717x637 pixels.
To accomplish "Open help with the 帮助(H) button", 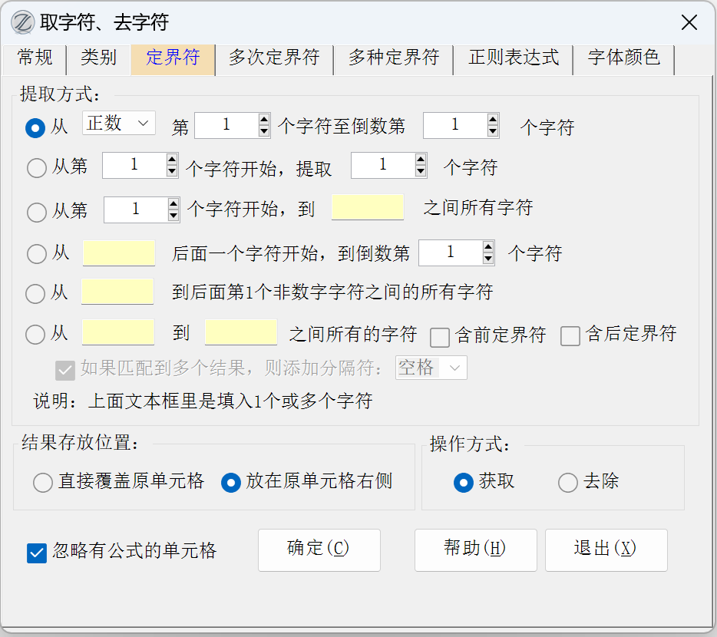I will click(x=474, y=550).
